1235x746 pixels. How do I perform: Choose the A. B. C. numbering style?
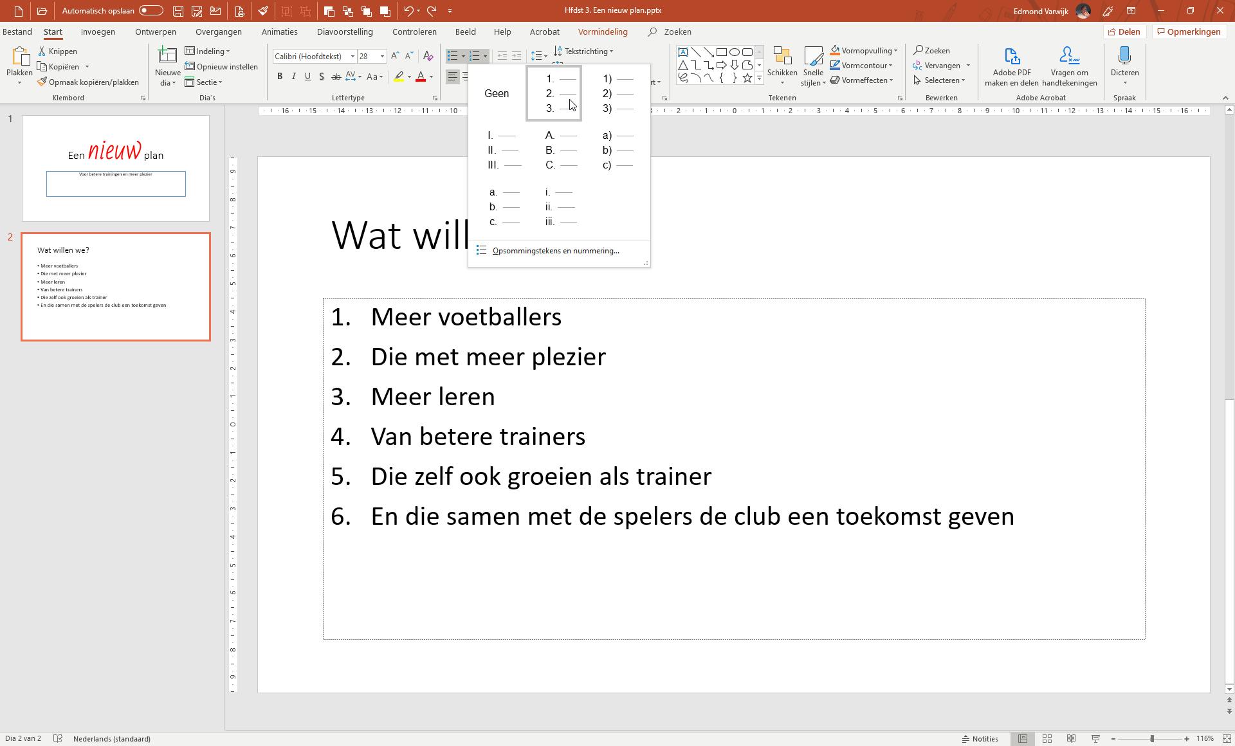pyautogui.click(x=560, y=150)
